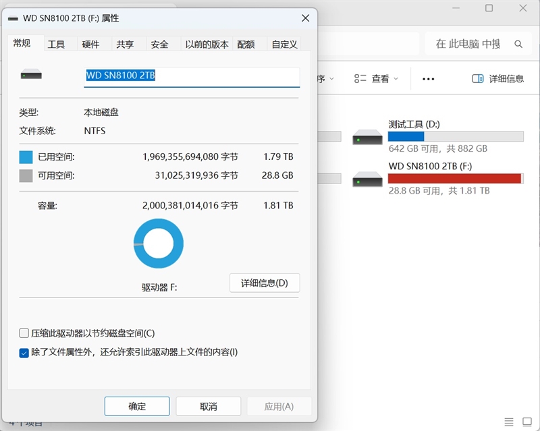Click the 31,025,319,936 字节 value
The width and height of the screenshot is (540, 431).
[196, 175]
